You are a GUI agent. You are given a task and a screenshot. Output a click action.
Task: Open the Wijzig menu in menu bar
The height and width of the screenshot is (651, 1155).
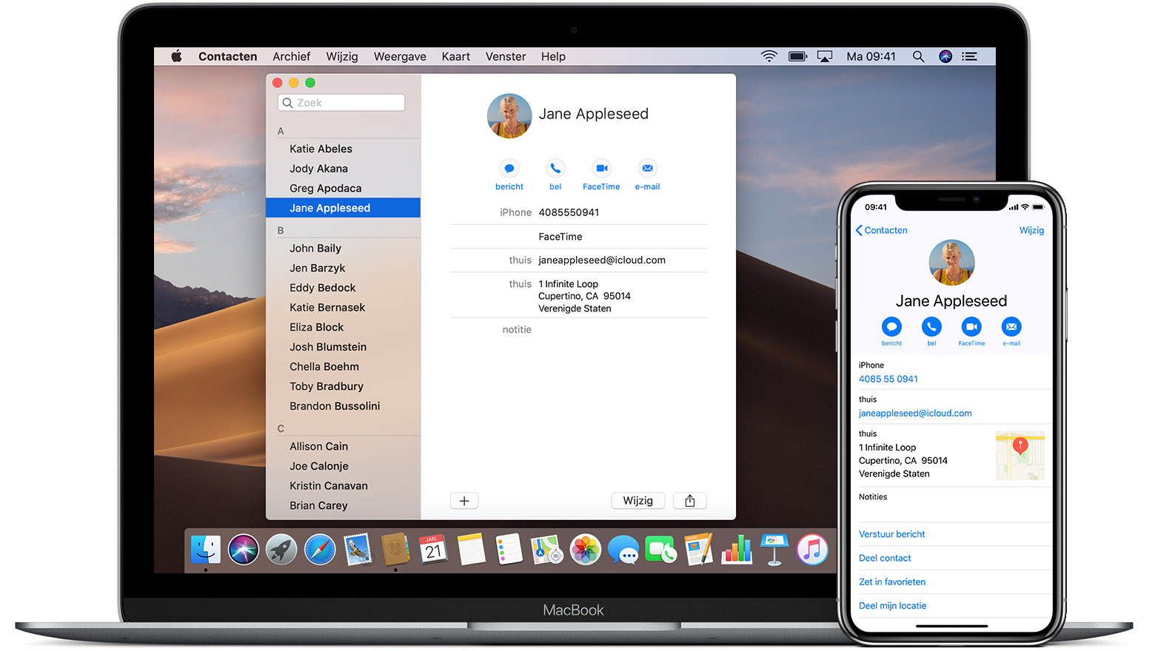342,56
